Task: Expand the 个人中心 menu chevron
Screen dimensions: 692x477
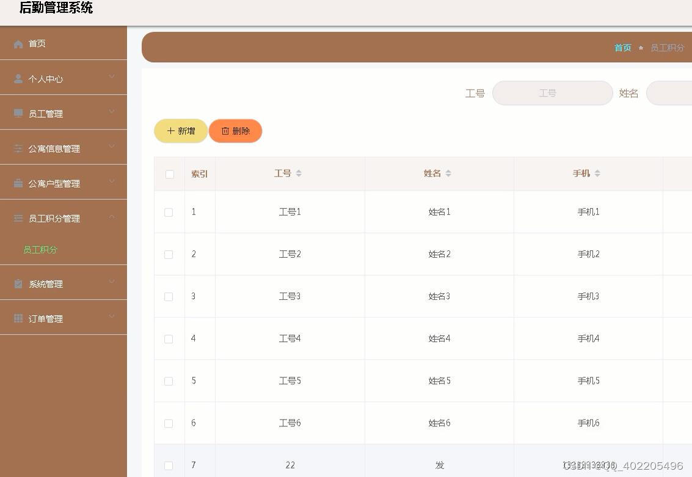Action: [x=112, y=77]
